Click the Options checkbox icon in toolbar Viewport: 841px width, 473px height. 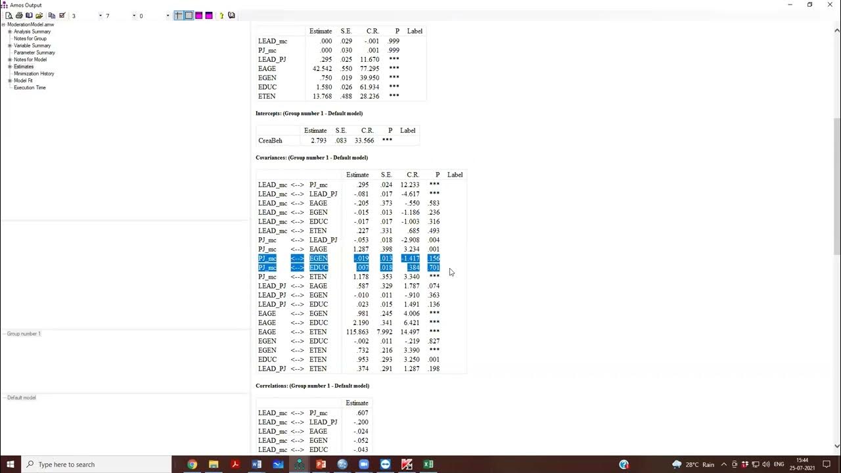pyautogui.click(x=62, y=15)
